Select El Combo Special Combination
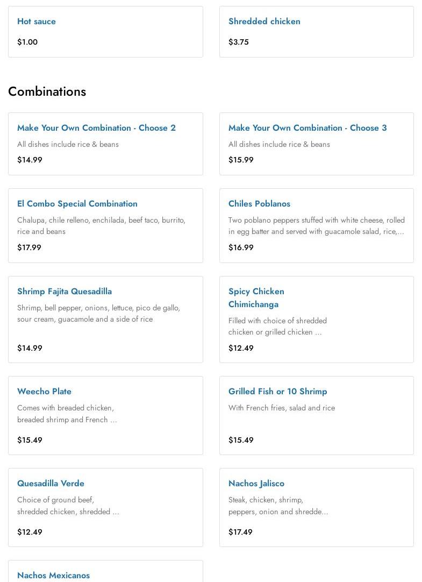Screen dimensions: 422x582 click(x=77, y=204)
